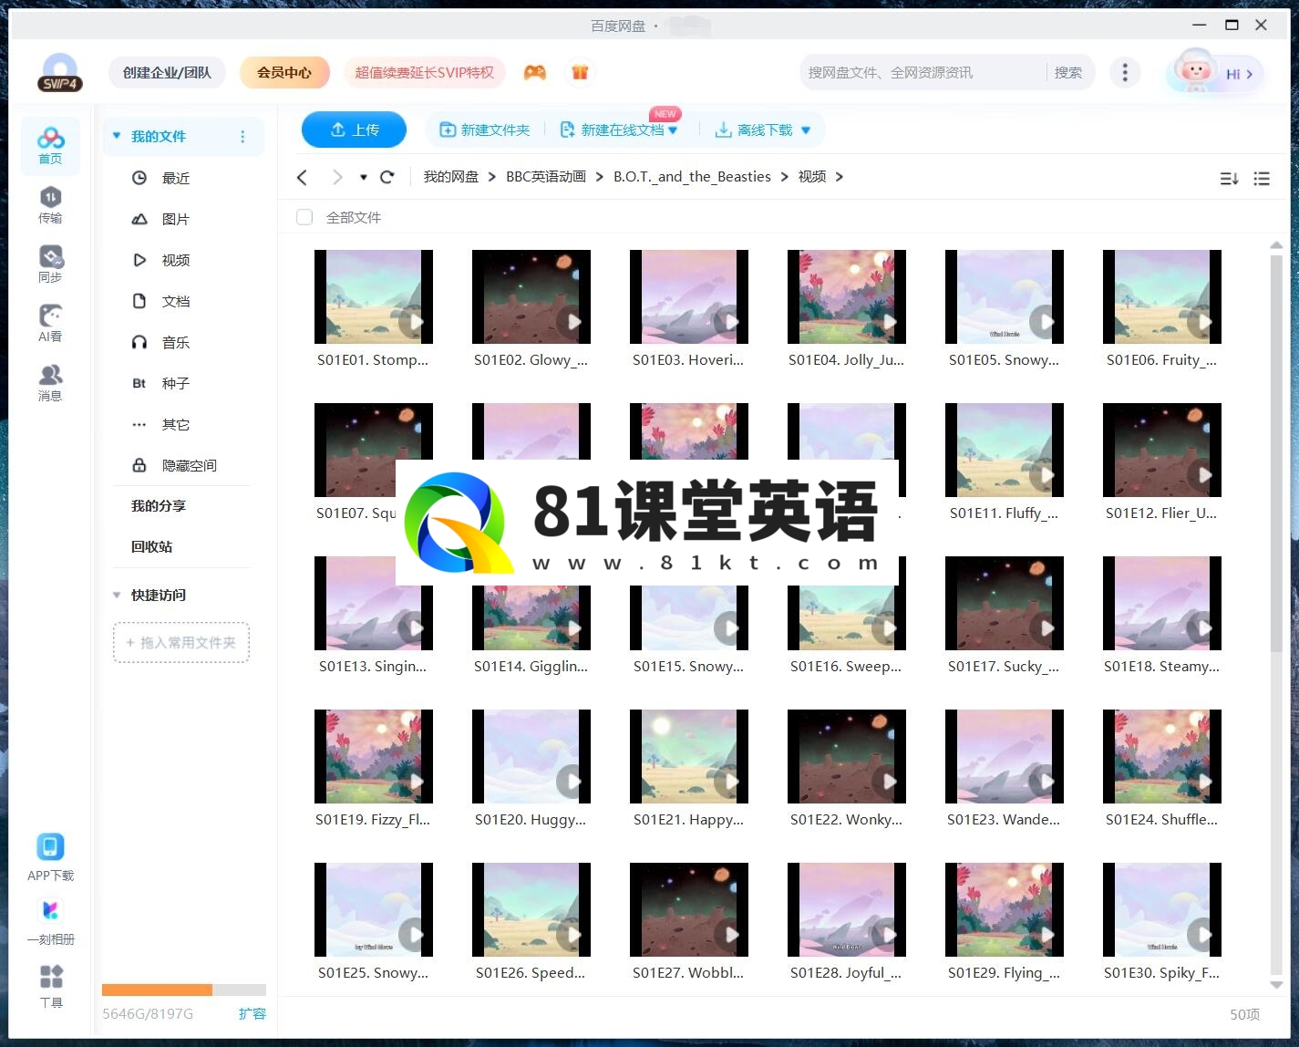1299x1047 pixels.
Task: Click the APP下载 icon
Action: [x=50, y=857]
